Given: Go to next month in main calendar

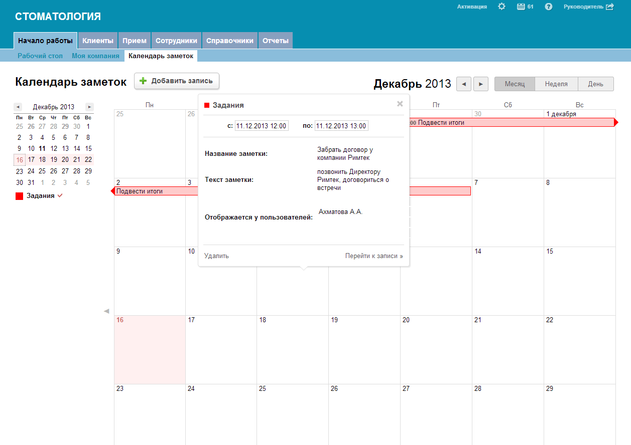Looking at the screenshot, I should click(x=481, y=84).
